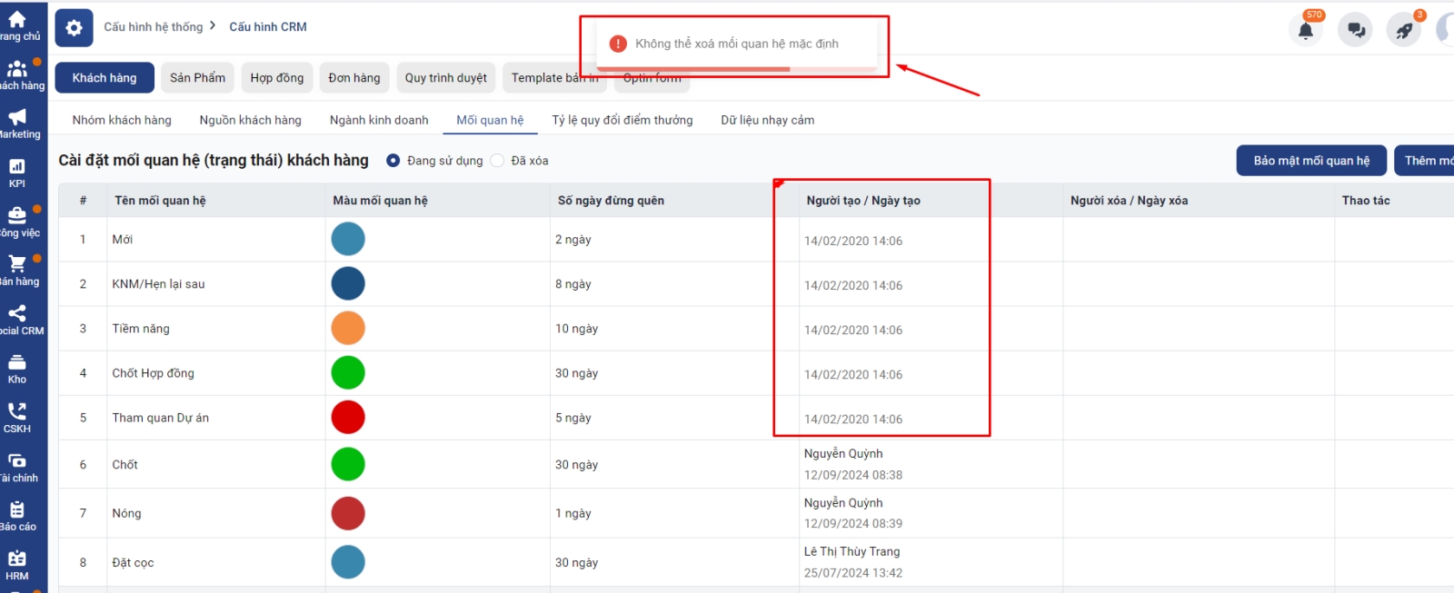Click the notification bell icon
Screen dimensions: 1454x593
(x=1305, y=30)
